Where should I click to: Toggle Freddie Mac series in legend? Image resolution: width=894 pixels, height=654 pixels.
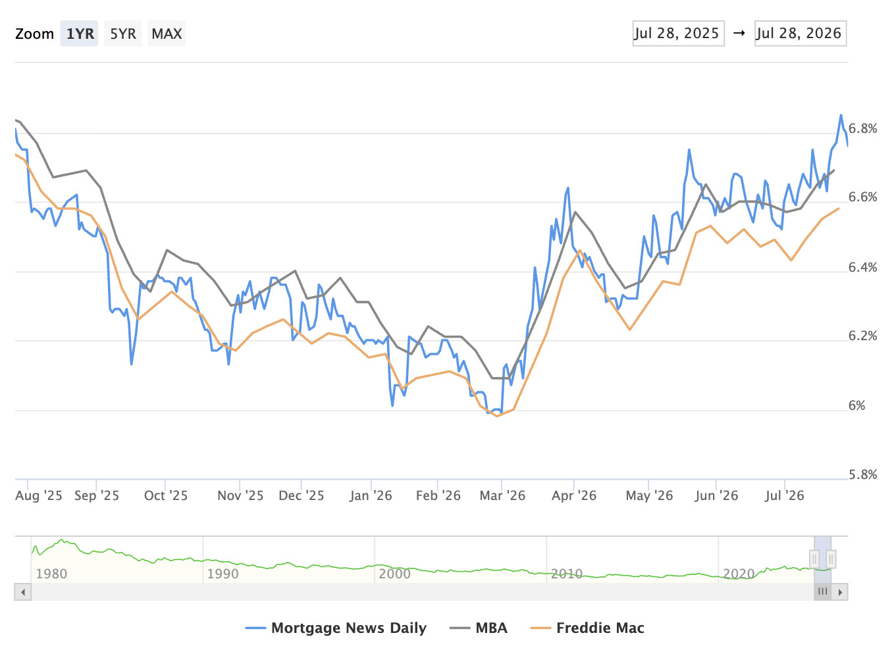tap(587, 628)
